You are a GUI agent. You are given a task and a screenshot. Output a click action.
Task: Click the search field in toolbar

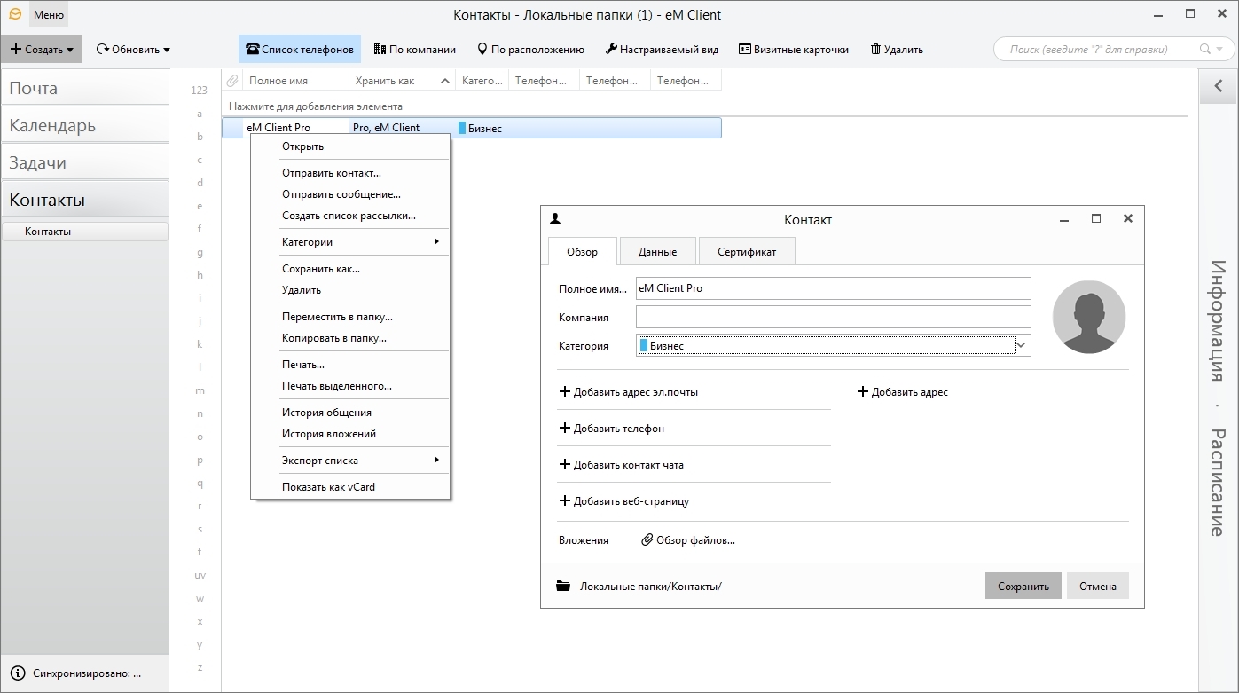point(1098,50)
